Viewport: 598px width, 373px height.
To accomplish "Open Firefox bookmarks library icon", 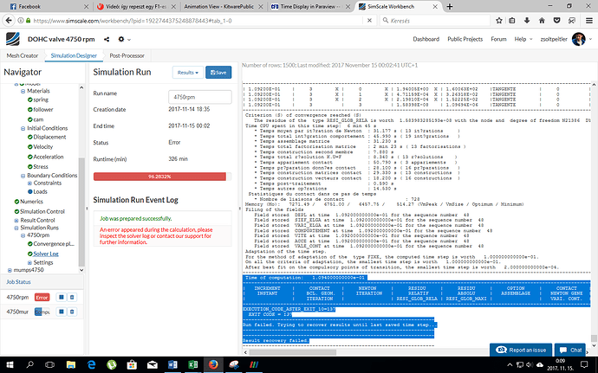I will [512, 21].
